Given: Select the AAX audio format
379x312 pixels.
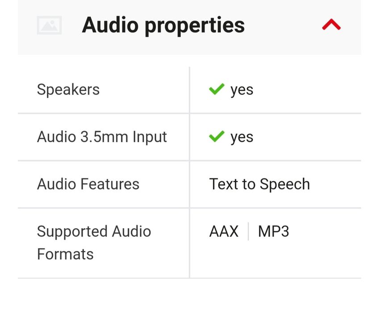Looking at the screenshot, I should point(224,232).
